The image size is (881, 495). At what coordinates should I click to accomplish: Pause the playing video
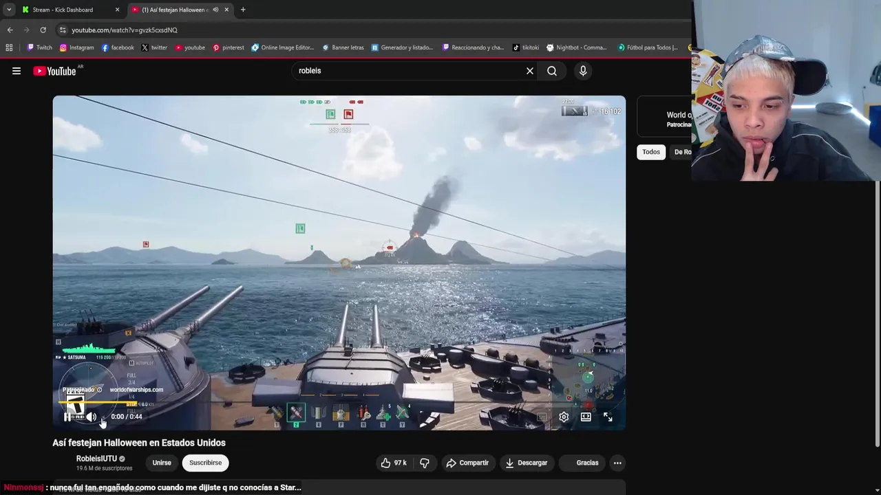click(x=68, y=417)
